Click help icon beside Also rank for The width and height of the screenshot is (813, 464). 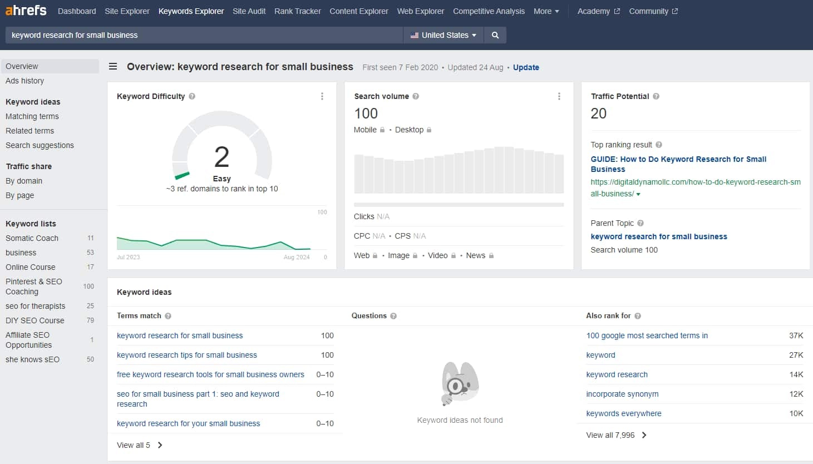(x=638, y=316)
